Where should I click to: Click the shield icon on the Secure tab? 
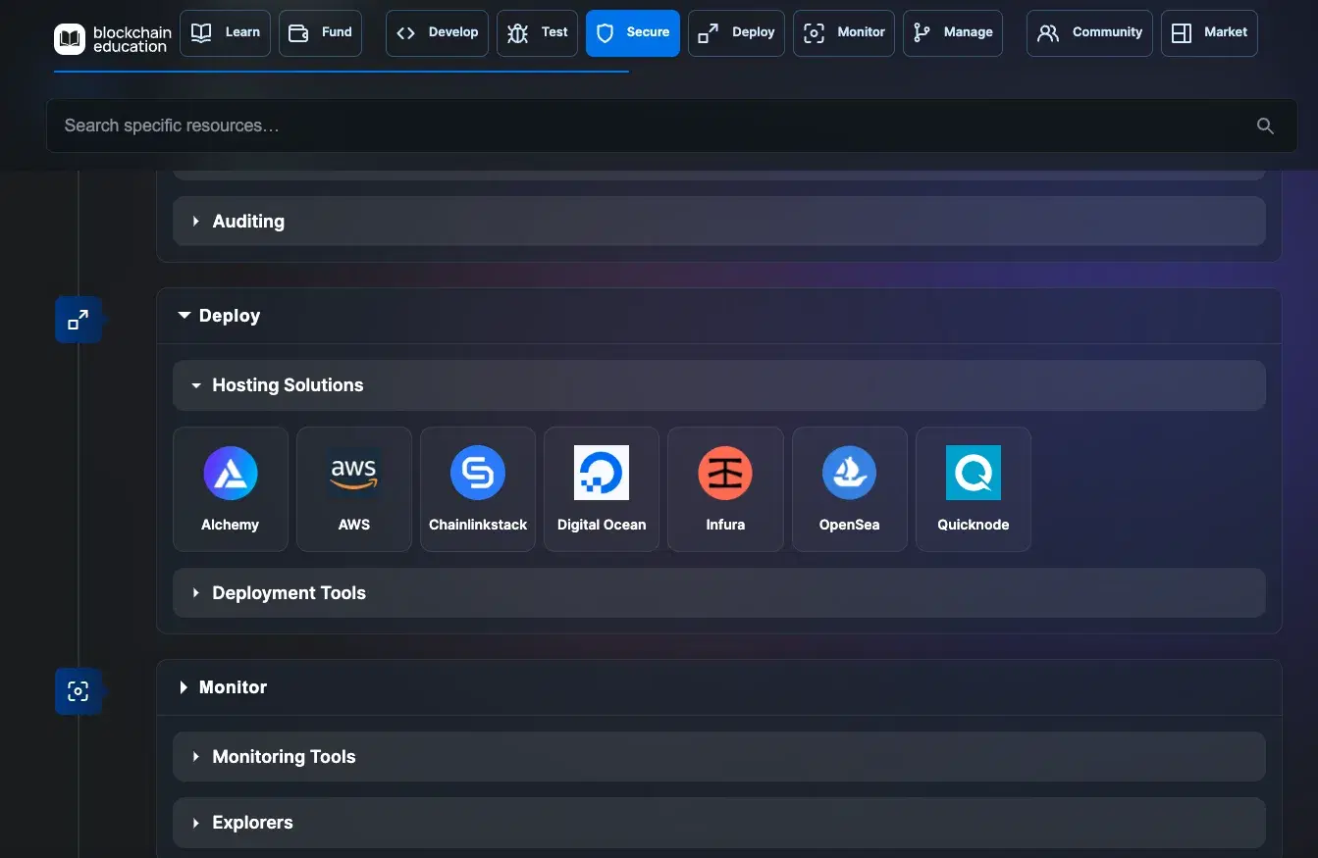(x=606, y=33)
